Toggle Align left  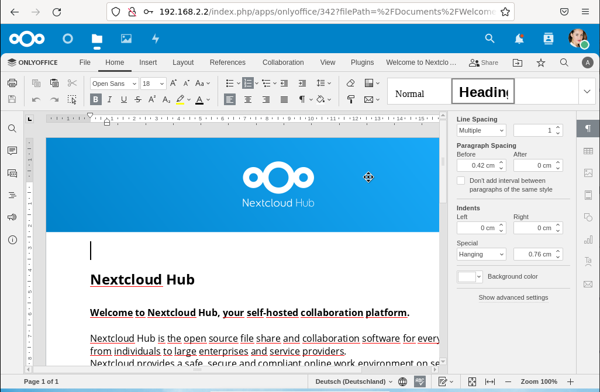pyautogui.click(x=230, y=99)
